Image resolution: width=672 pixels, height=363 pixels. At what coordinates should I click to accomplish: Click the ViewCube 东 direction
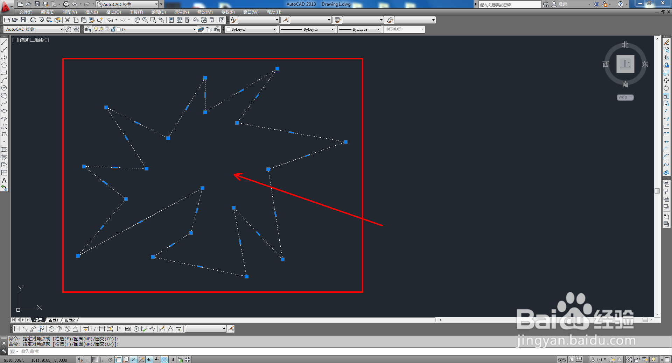point(645,64)
